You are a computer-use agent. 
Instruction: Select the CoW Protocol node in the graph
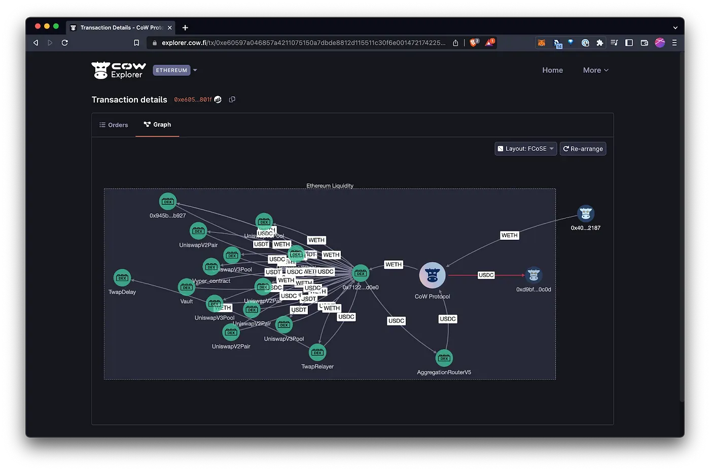point(432,275)
